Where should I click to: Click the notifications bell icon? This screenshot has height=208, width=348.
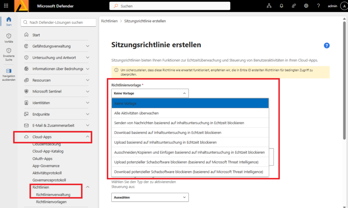click(281, 6)
